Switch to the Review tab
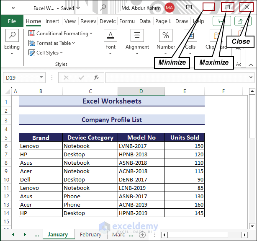The image size is (257, 241). click(x=88, y=21)
